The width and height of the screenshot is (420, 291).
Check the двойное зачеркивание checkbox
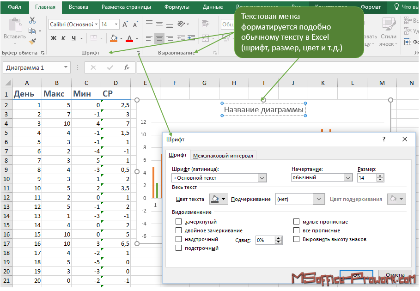point(178,230)
